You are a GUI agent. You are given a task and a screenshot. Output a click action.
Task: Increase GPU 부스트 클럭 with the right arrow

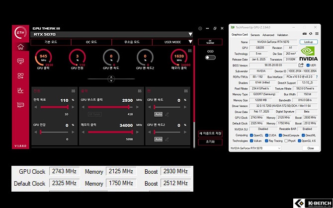coord(137,107)
